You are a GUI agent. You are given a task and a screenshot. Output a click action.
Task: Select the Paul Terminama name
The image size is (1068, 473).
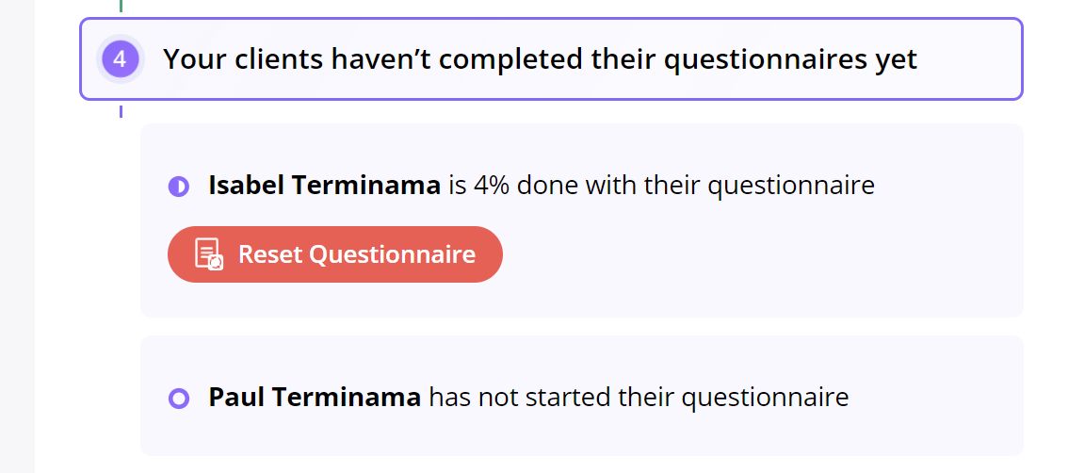[315, 398]
